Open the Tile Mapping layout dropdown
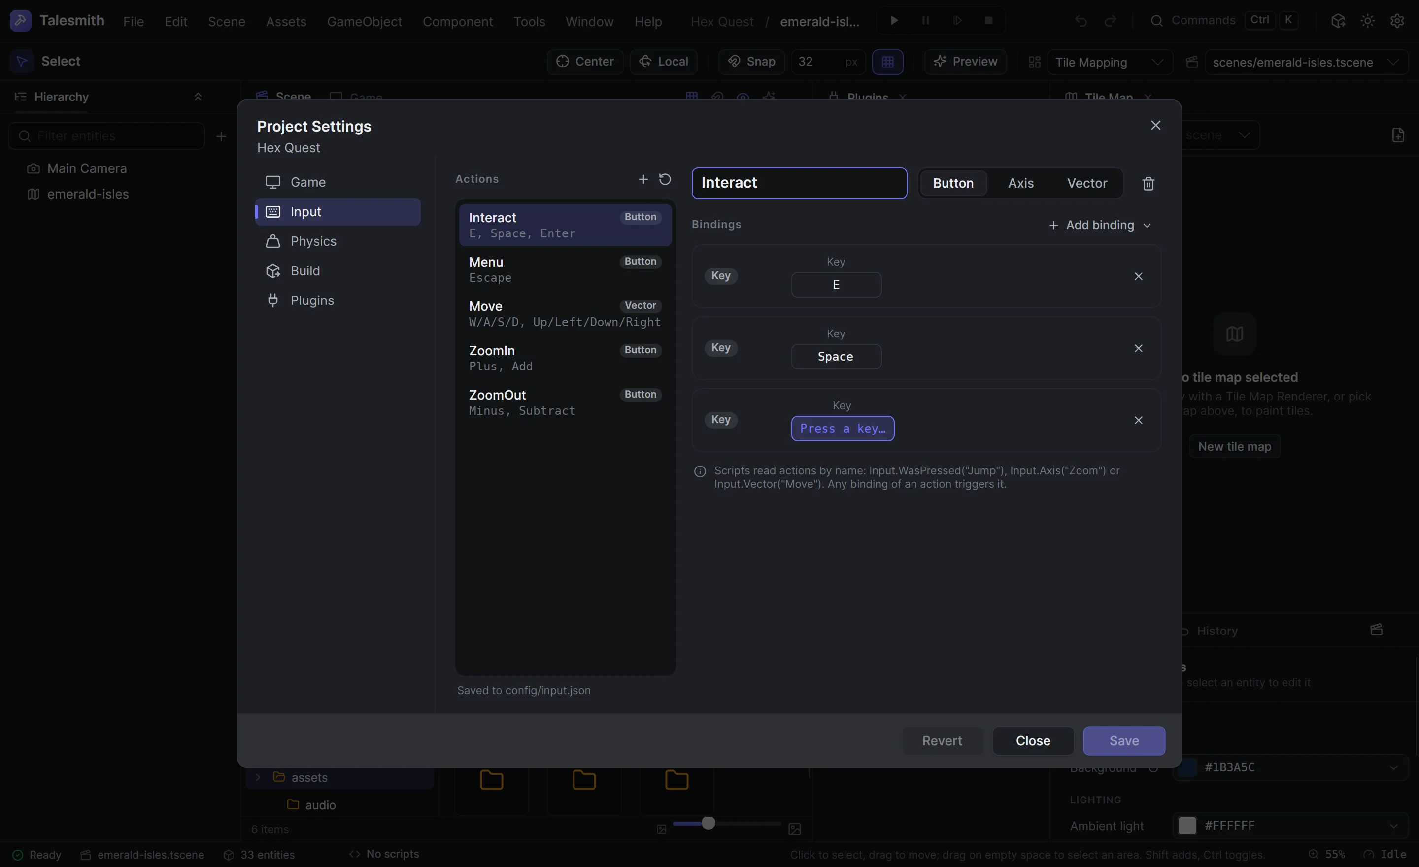1419x867 pixels. click(1110, 62)
